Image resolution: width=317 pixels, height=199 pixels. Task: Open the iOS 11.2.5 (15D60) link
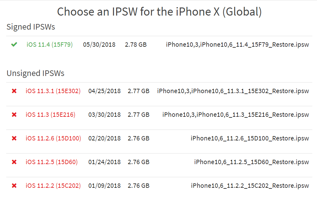click(x=52, y=162)
